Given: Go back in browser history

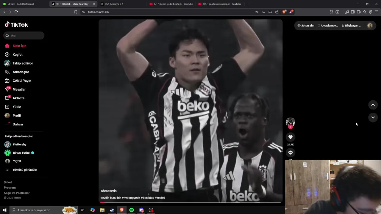Looking at the screenshot, I should click(x=4, y=12).
